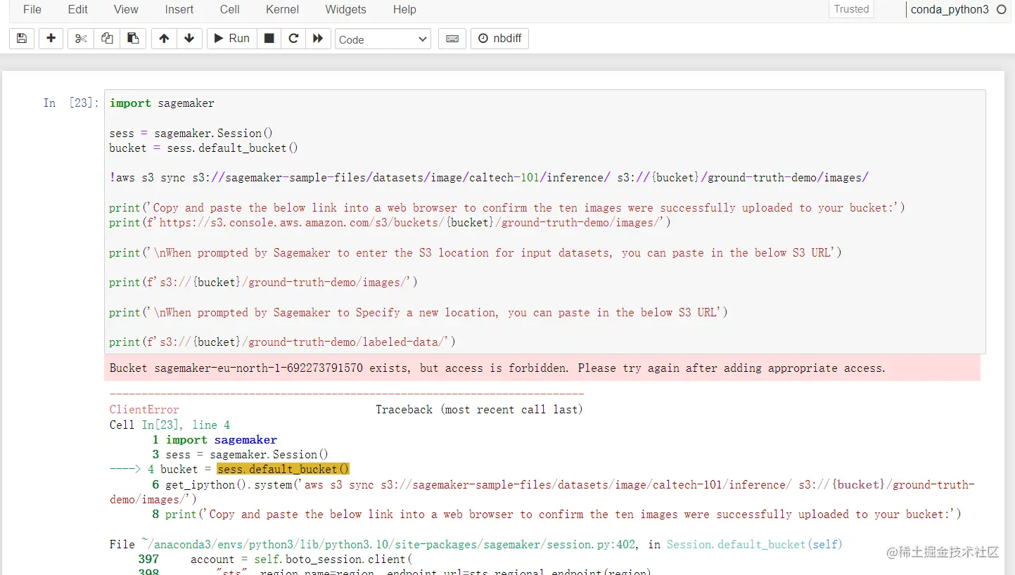The height and width of the screenshot is (575, 1015).
Task: Click the highlighted sess.default_bucket() in traceback
Action: click(x=283, y=470)
